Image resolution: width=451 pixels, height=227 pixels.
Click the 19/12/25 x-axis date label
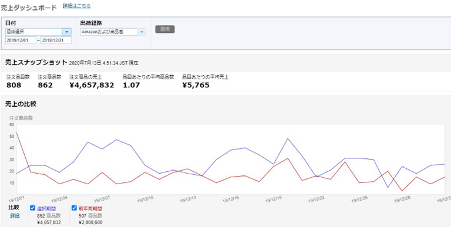tap(359, 199)
